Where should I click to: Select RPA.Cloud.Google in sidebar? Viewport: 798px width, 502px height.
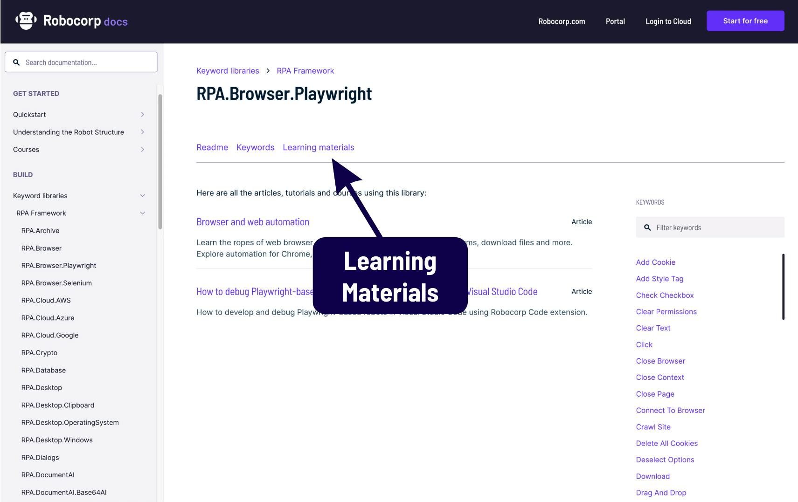(x=50, y=335)
